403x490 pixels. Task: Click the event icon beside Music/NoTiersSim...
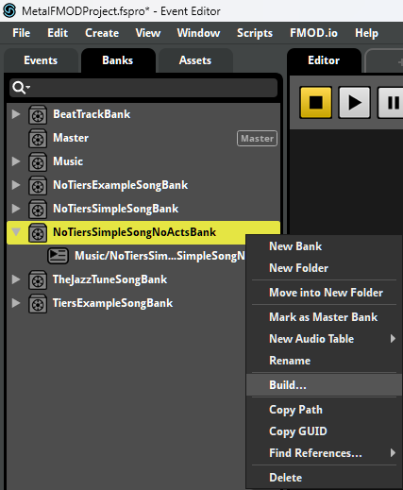58,256
